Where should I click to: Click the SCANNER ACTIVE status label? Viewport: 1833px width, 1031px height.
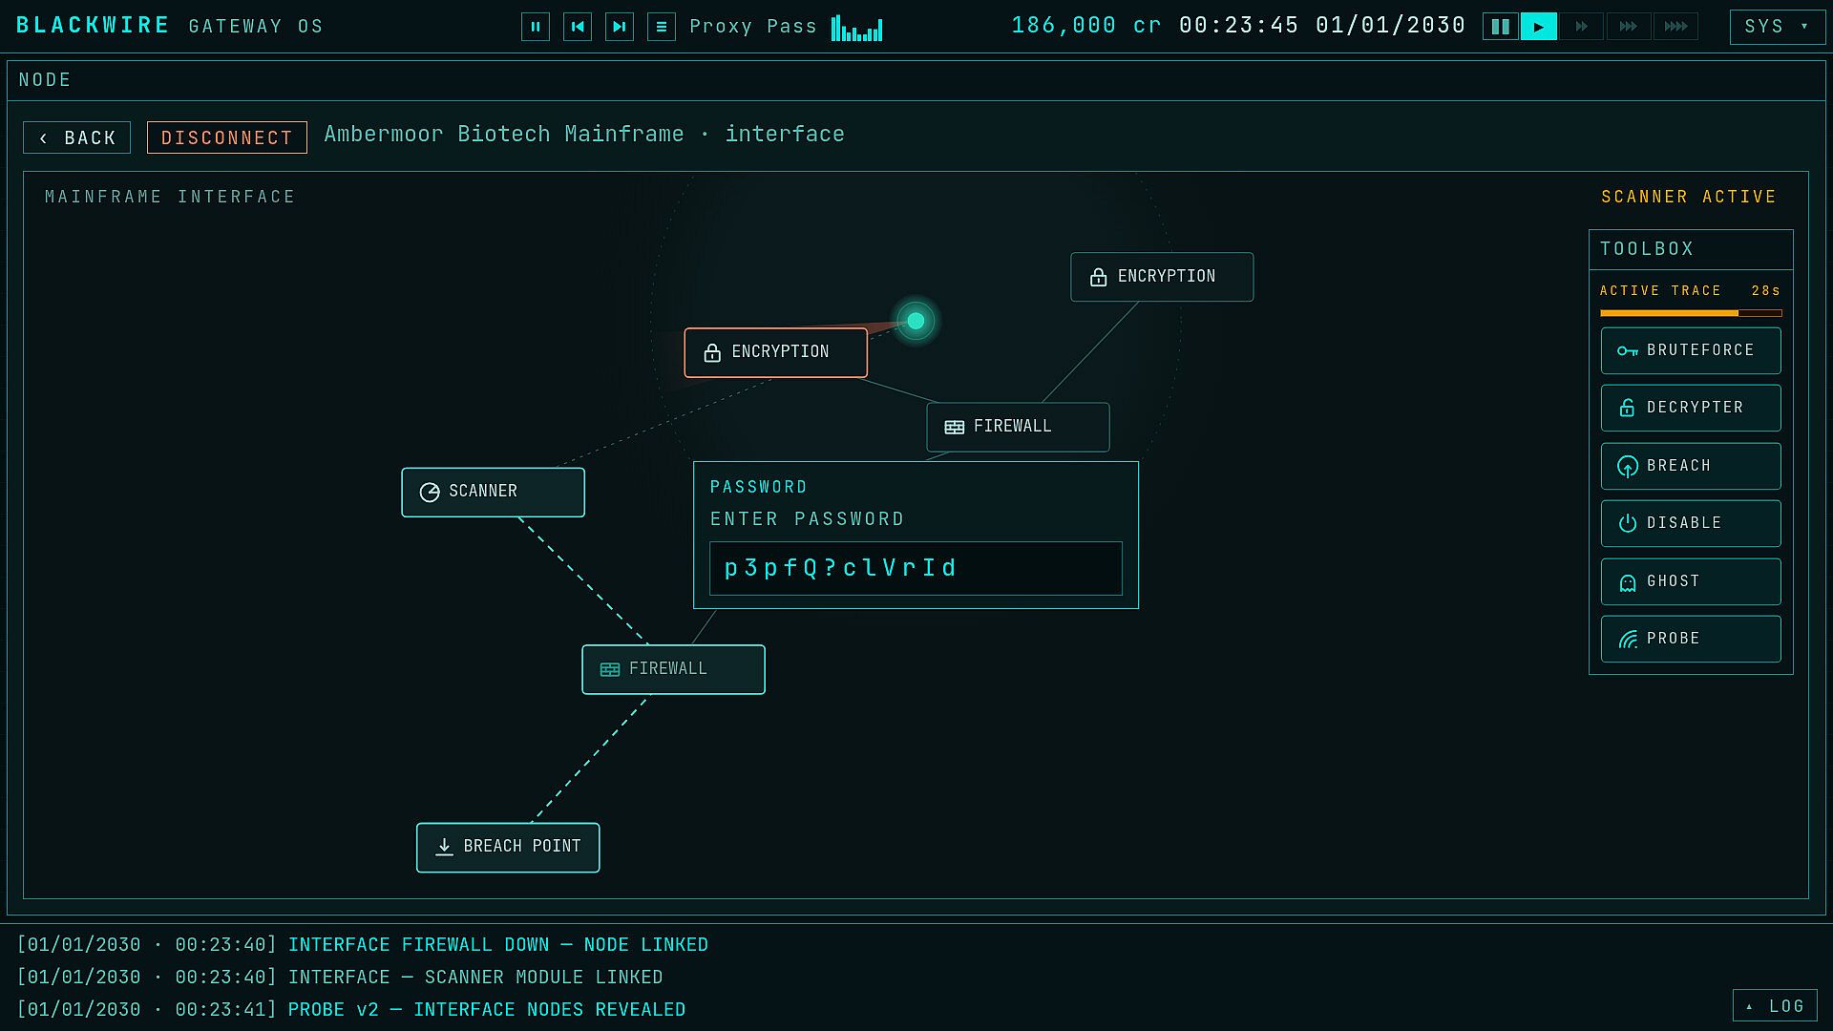1688,197
